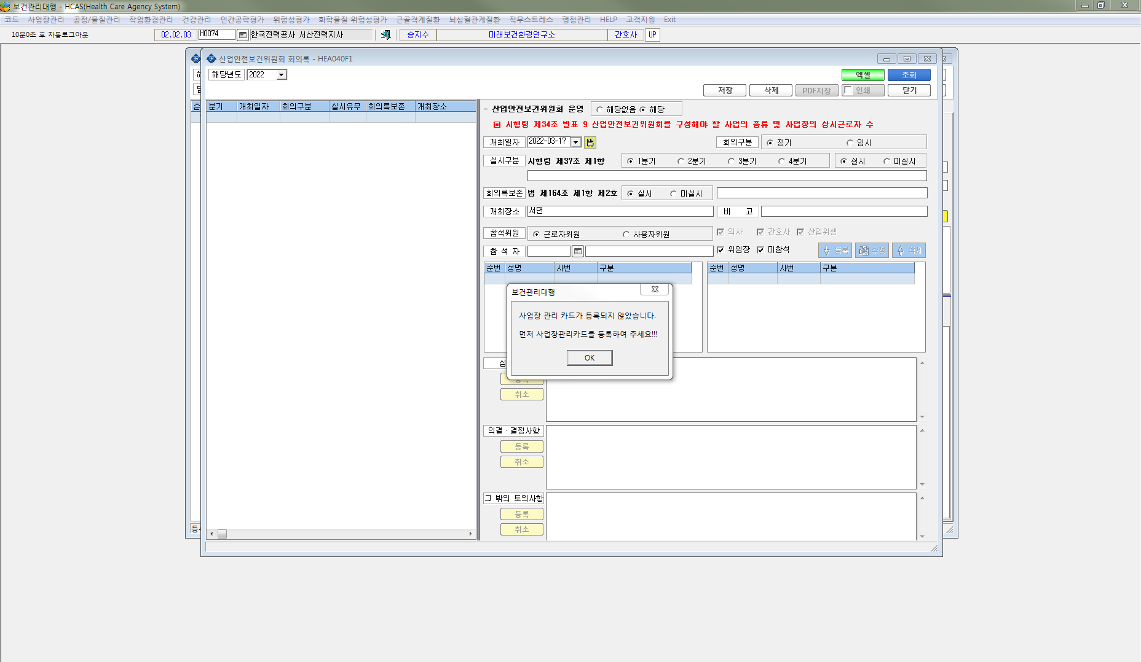Toggle the 미참석 checkbox
1141x662 pixels.
pos(760,250)
